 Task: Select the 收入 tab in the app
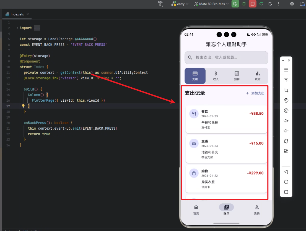pyautogui.click(x=216, y=76)
